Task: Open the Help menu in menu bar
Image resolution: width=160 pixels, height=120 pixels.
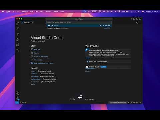Action: (x=62, y=11)
